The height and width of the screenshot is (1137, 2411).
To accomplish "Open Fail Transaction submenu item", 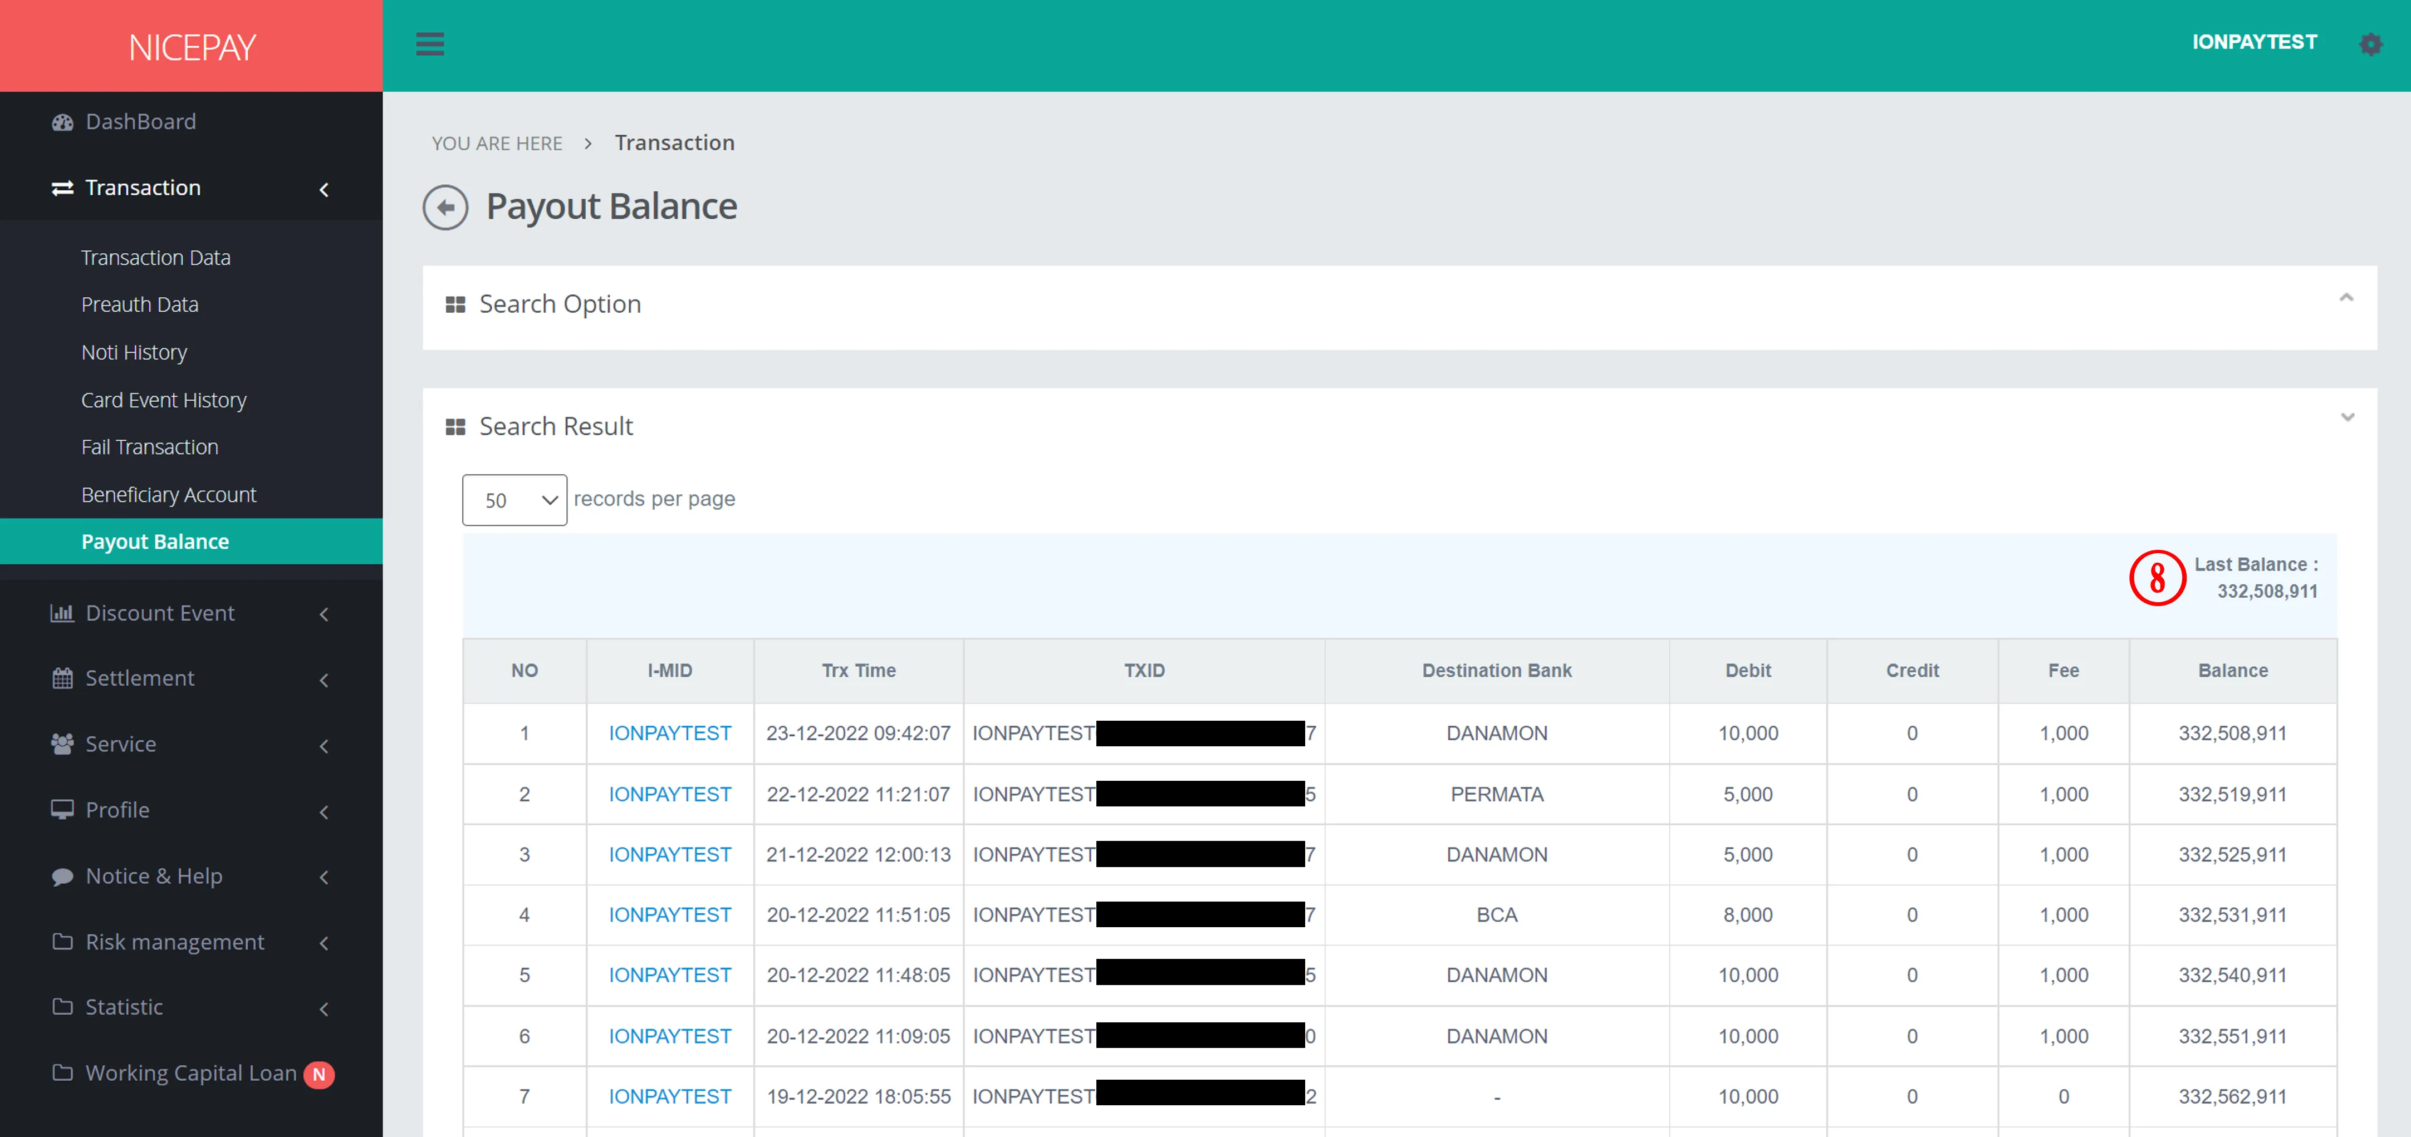I will 150,447.
